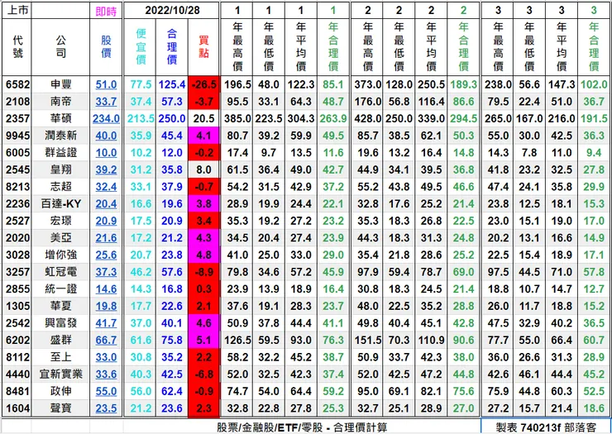The width and height of the screenshot is (612, 434).
Task: Open stock price link 55.0 for 政伸
Action: tap(106, 392)
